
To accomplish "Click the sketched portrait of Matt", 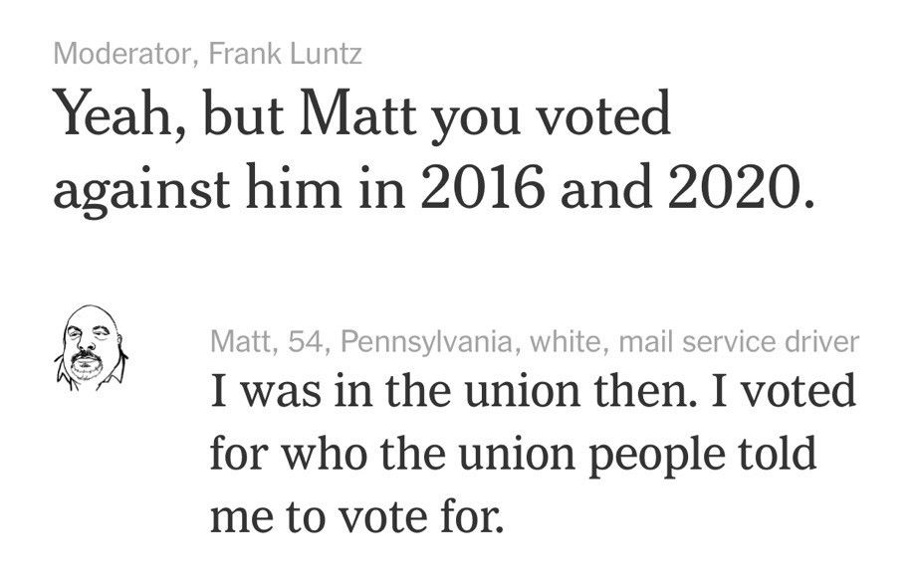I will pyautogui.click(x=91, y=347).
